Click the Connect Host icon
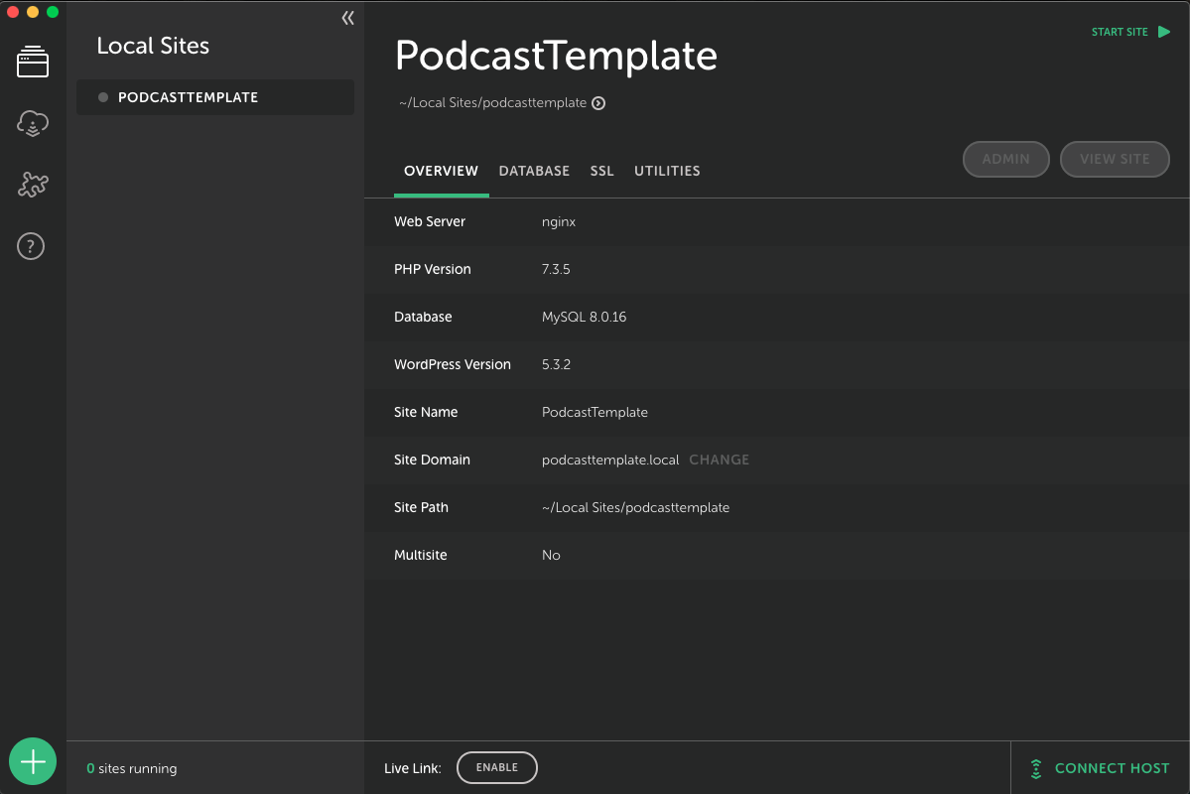The width and height of the screenshot is (1190, 794). pyautogui.click(x=1036, y=769)
